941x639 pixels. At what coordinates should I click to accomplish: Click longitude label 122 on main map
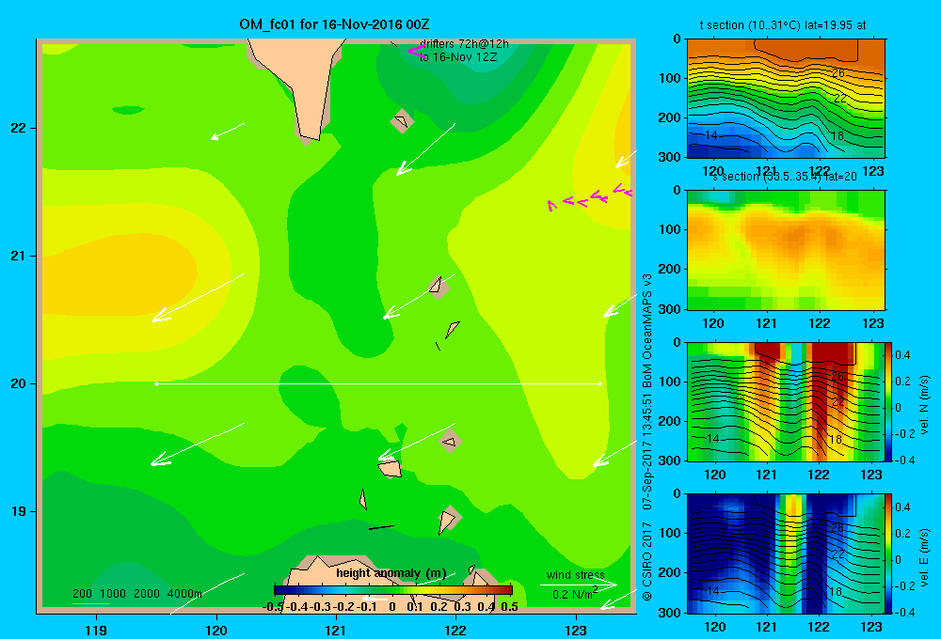455,630
